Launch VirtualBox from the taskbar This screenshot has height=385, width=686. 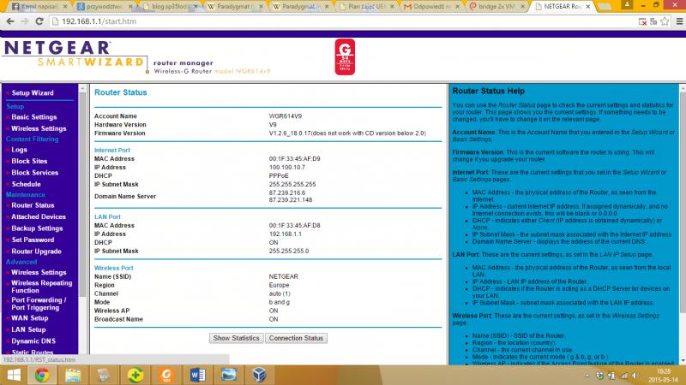point(258,375)
